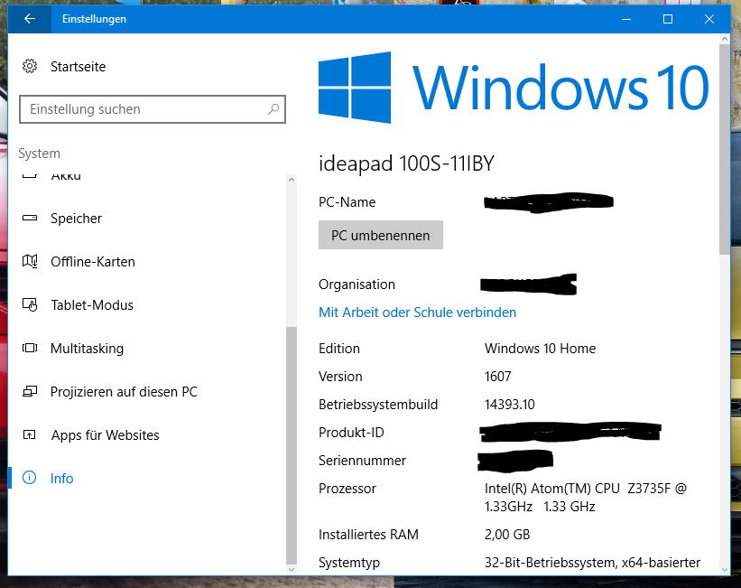This screenshot has width=741, height=588.
Task: Click the version value 1607
Action: click(497, 377)
